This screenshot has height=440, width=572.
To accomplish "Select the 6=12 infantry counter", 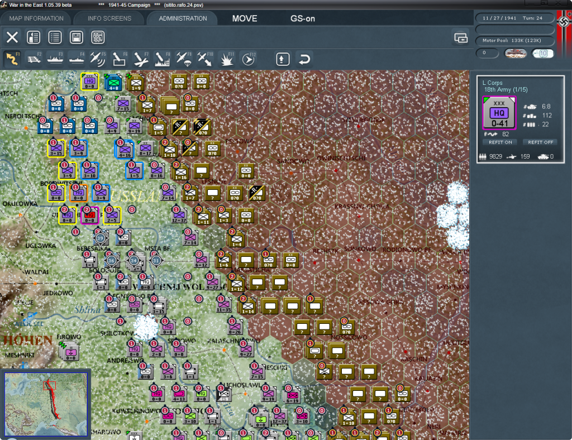I will coord(201,260).
